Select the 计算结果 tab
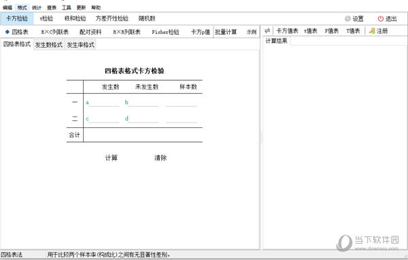 pos(276,41)
